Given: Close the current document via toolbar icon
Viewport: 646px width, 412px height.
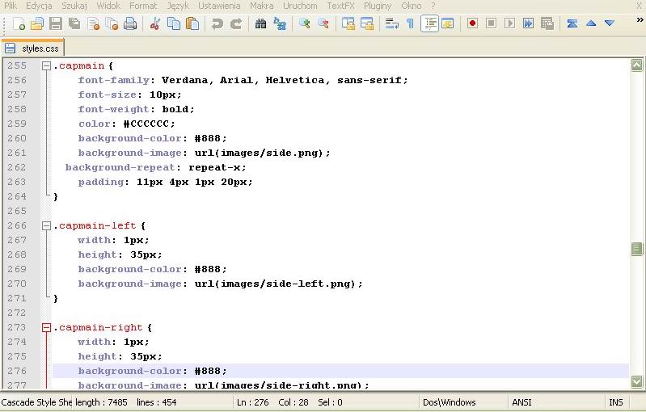Looking at the screenshot, I should (x=94, y=24).
